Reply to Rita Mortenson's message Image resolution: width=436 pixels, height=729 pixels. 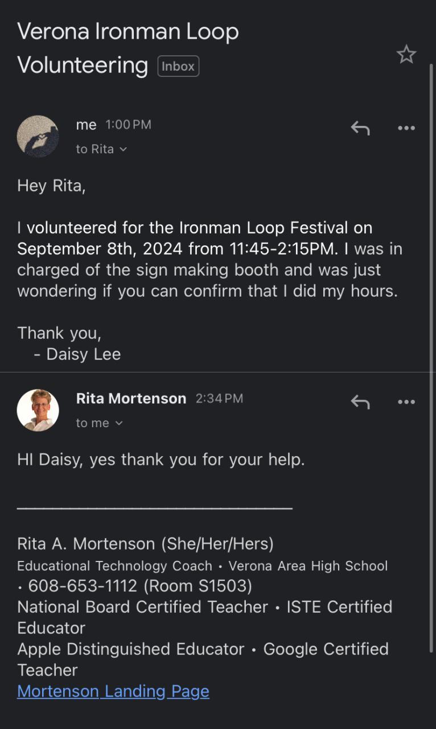coord(360,402)
